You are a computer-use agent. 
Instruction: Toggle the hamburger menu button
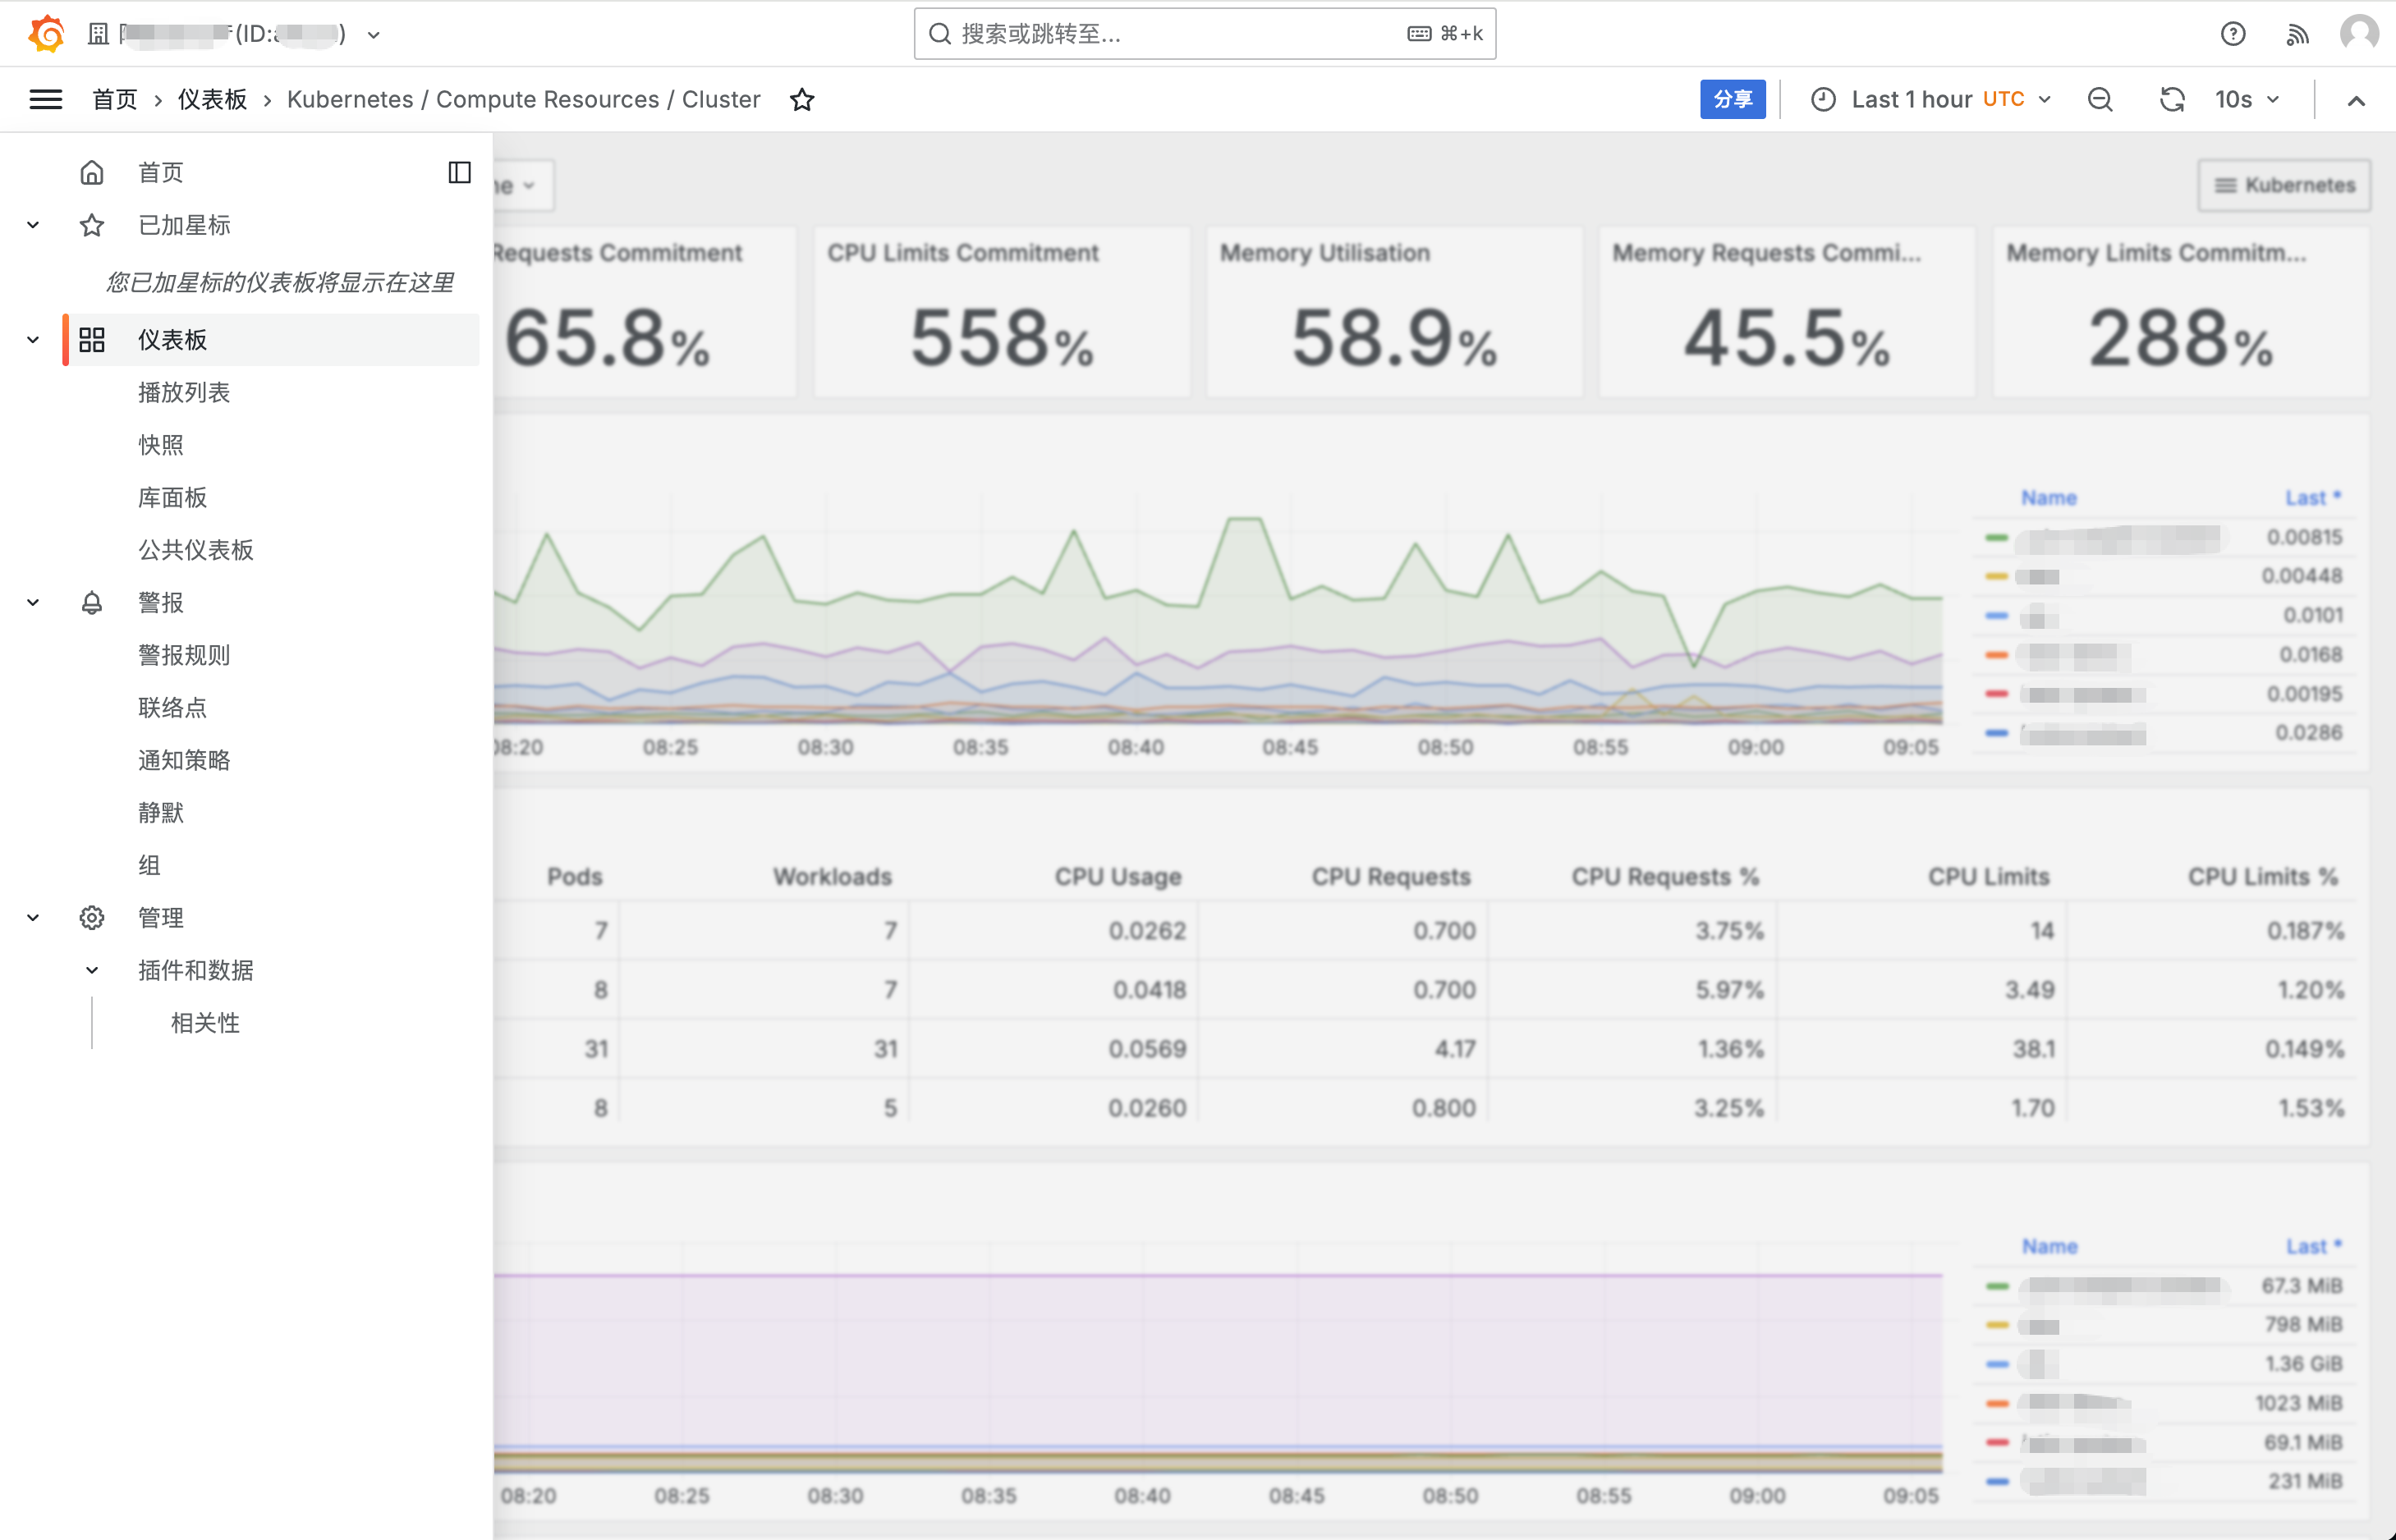pos(46,99)
